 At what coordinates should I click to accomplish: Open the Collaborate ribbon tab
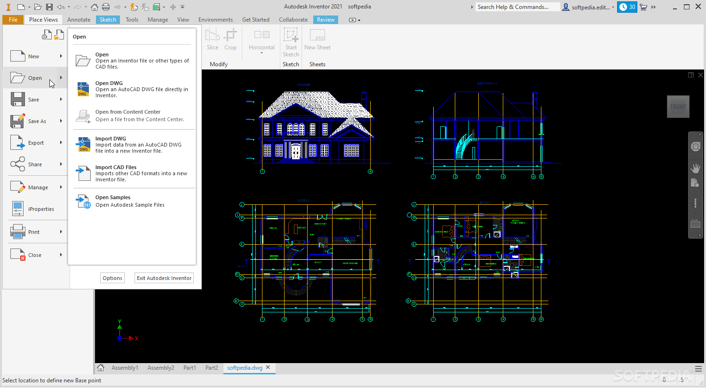tap(293, 20)
